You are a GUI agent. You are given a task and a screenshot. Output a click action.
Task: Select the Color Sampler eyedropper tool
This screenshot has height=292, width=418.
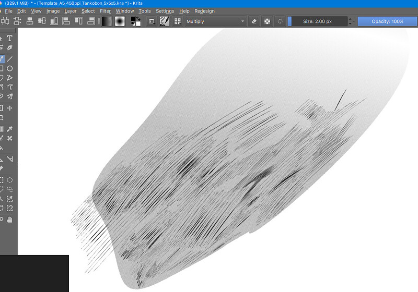[x=9, y=129]
